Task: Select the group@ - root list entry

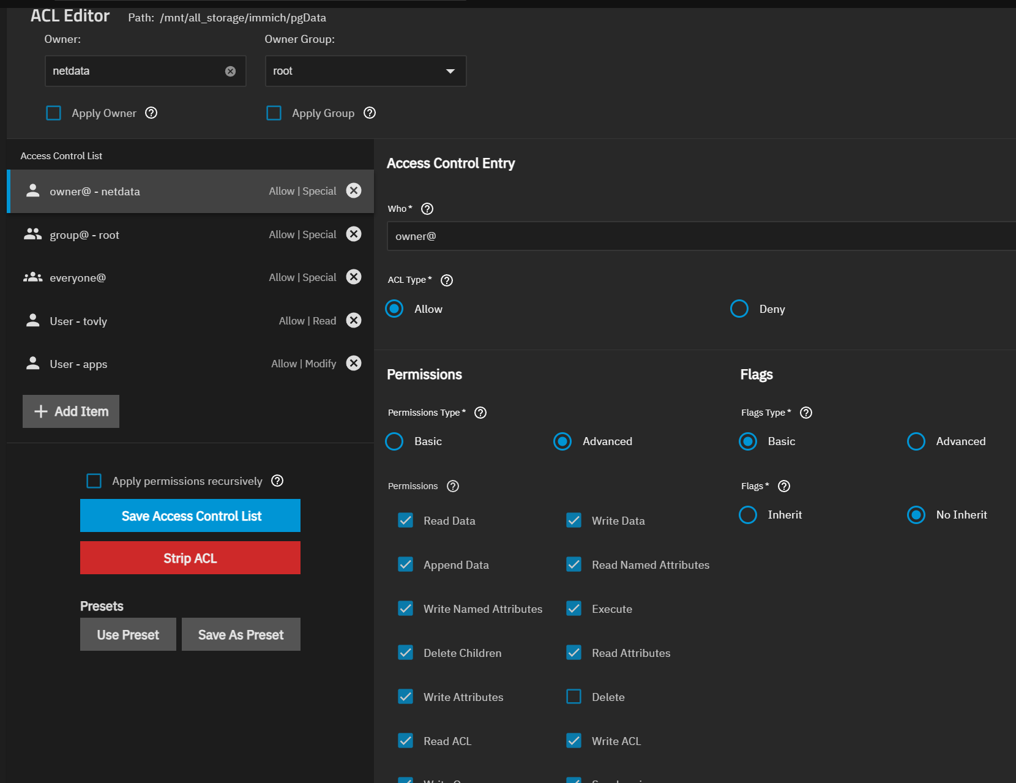Action: pos(190,234)
